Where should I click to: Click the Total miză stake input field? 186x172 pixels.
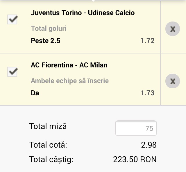coord(136,128)
